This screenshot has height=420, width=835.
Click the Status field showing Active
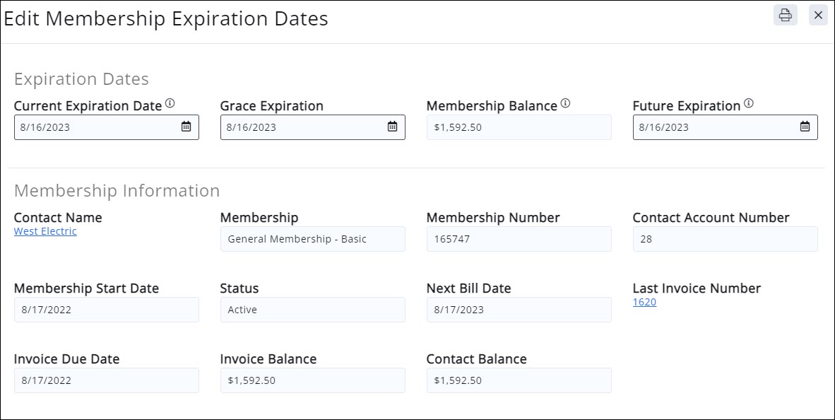pos(312,310)
